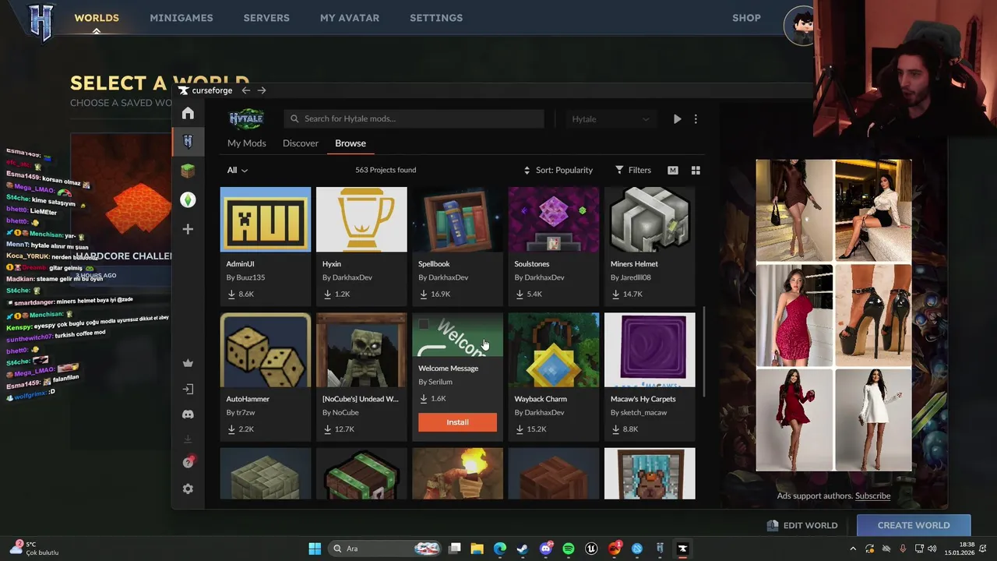Open SETTINGS tab in Hytale launcher

click(436, 18)
